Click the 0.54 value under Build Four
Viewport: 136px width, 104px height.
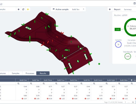coord(63,96)
